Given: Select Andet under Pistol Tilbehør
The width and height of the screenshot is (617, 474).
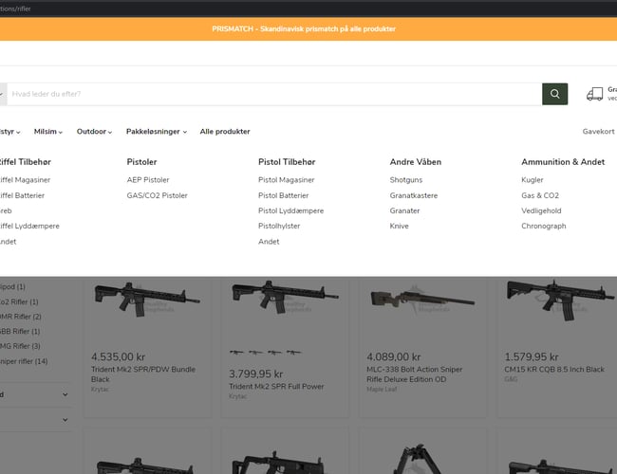Looking at the screenshot, I should pyautogui.click(x=269, y=242).
